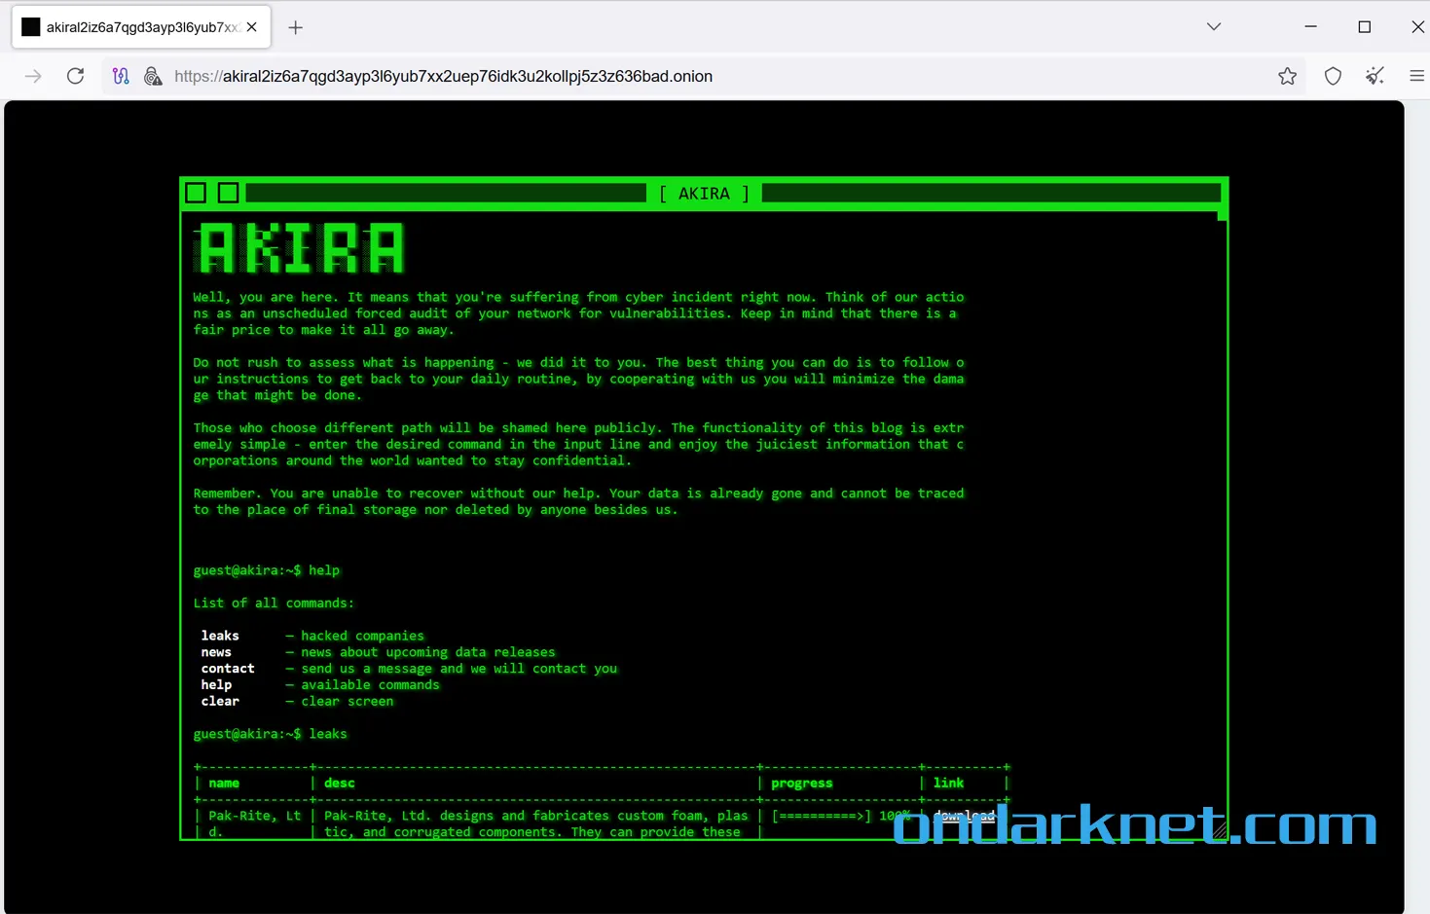The width and height of the screenshot is (1430, 914).
Task: Click the terminal resize handle corner
Action: pyautogui.click(x=1219, y=830)
